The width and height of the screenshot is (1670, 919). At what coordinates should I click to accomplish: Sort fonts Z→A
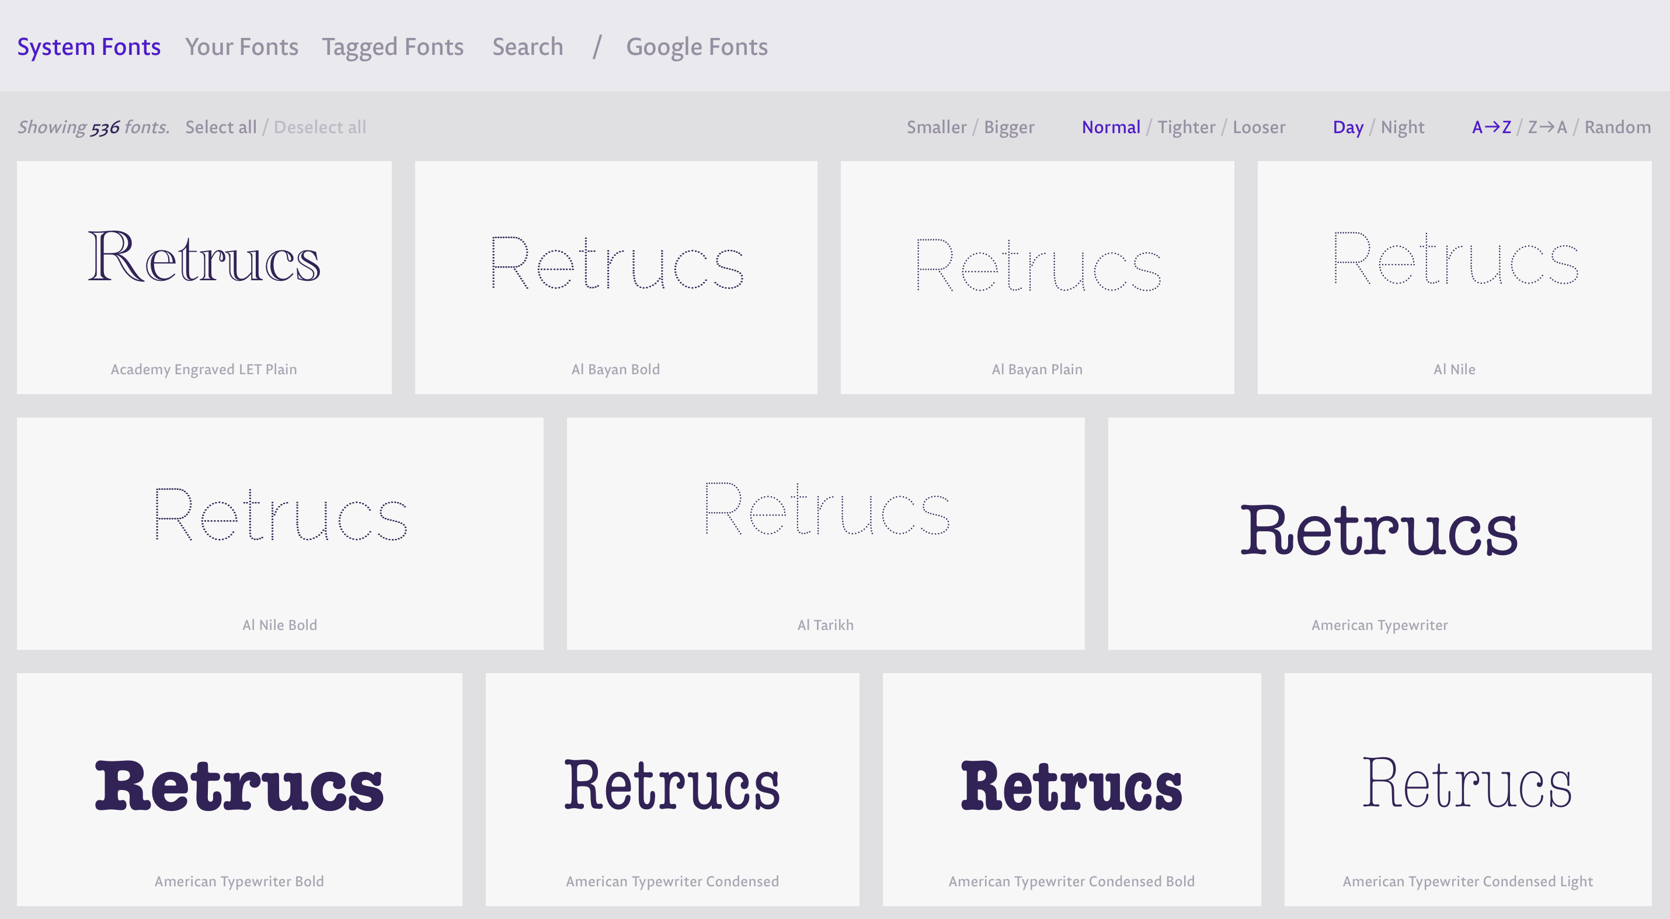1547,127
